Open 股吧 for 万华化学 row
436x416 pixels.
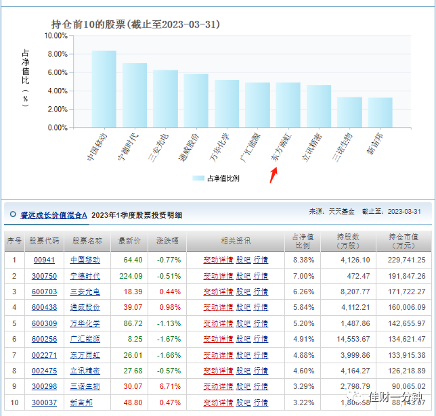pyautogui.click(x=243, y=323)
